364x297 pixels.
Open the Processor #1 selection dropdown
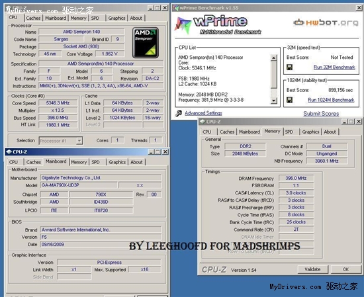[x=79, y=141]
